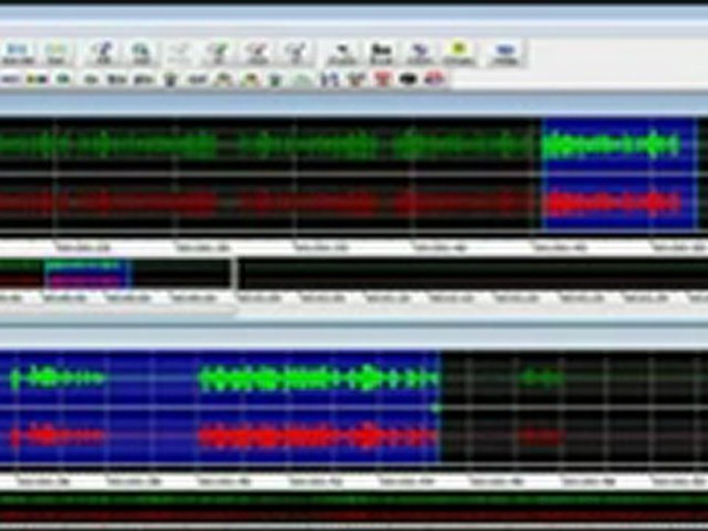This screenshot has width=708, height=531.
Task: Click bright red waveform in upper window selection
Action: coord(613,203)
